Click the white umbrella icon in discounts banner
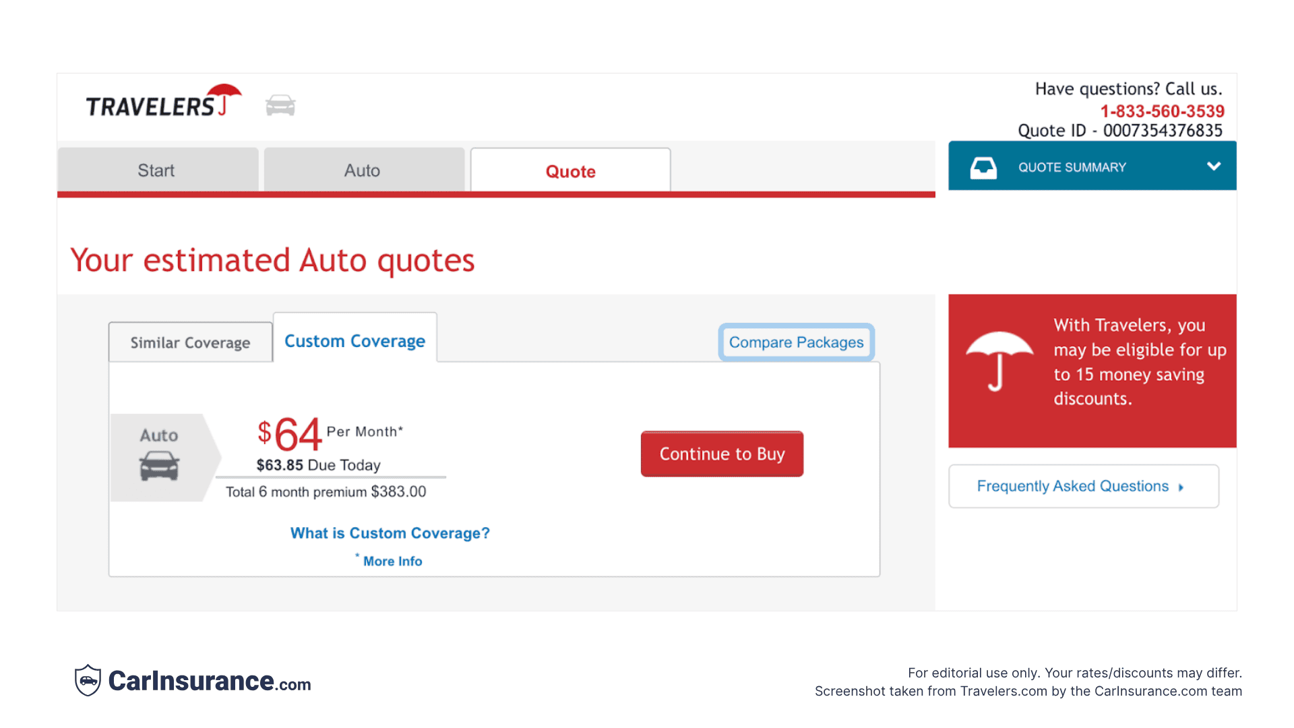The width and height of the screenshot is (1294, 728). (998, 362)
